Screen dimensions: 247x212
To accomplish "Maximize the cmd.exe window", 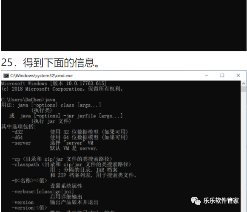I will [x=222, y=75].
